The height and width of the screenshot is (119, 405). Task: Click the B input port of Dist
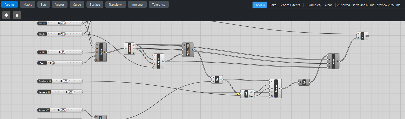tap(211, 81)
